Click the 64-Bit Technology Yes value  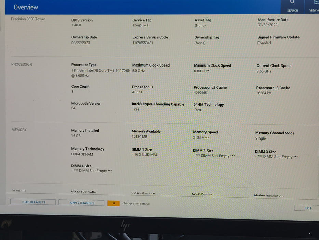coord(198,110)
